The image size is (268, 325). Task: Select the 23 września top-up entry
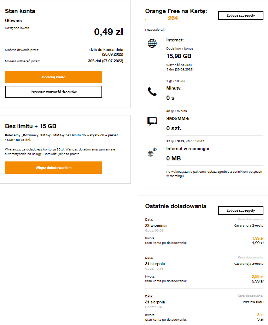point(156,226)
